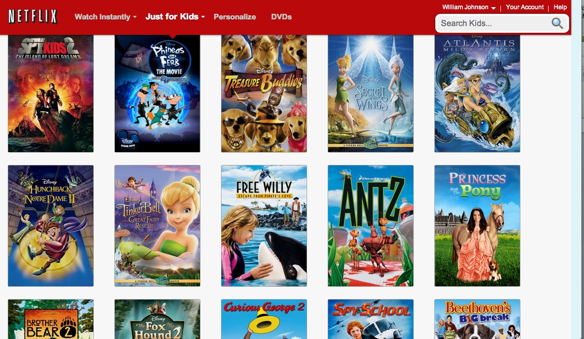This screenshot has height=339, width=584.
Task: Open Tinker Bell Great Fairy Rescue poster
Action: tap(157, 226)
